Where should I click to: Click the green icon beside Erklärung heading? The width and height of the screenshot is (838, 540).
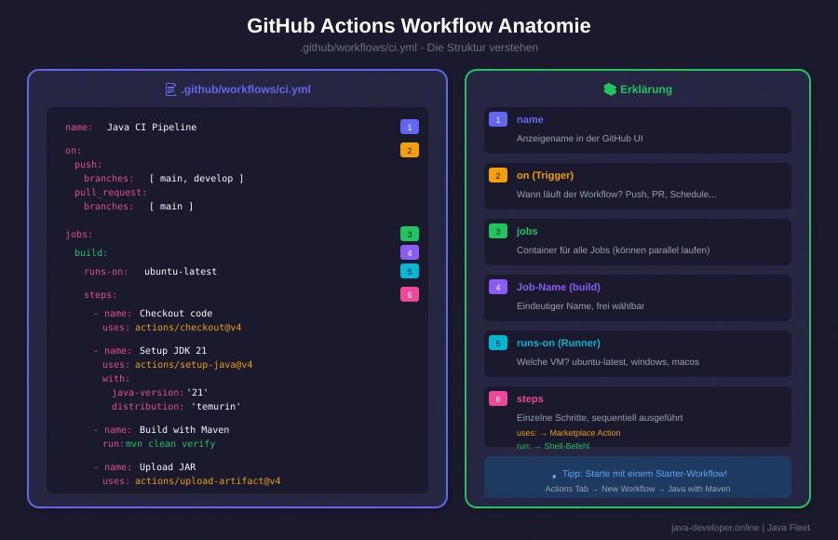[x=610, y=89]
